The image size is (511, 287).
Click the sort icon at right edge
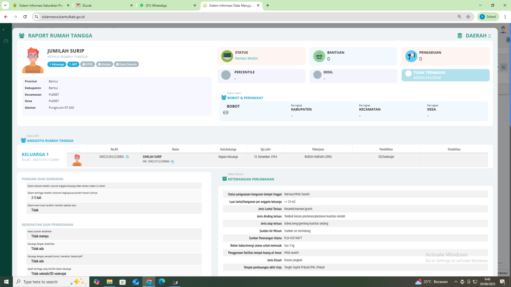504,67
